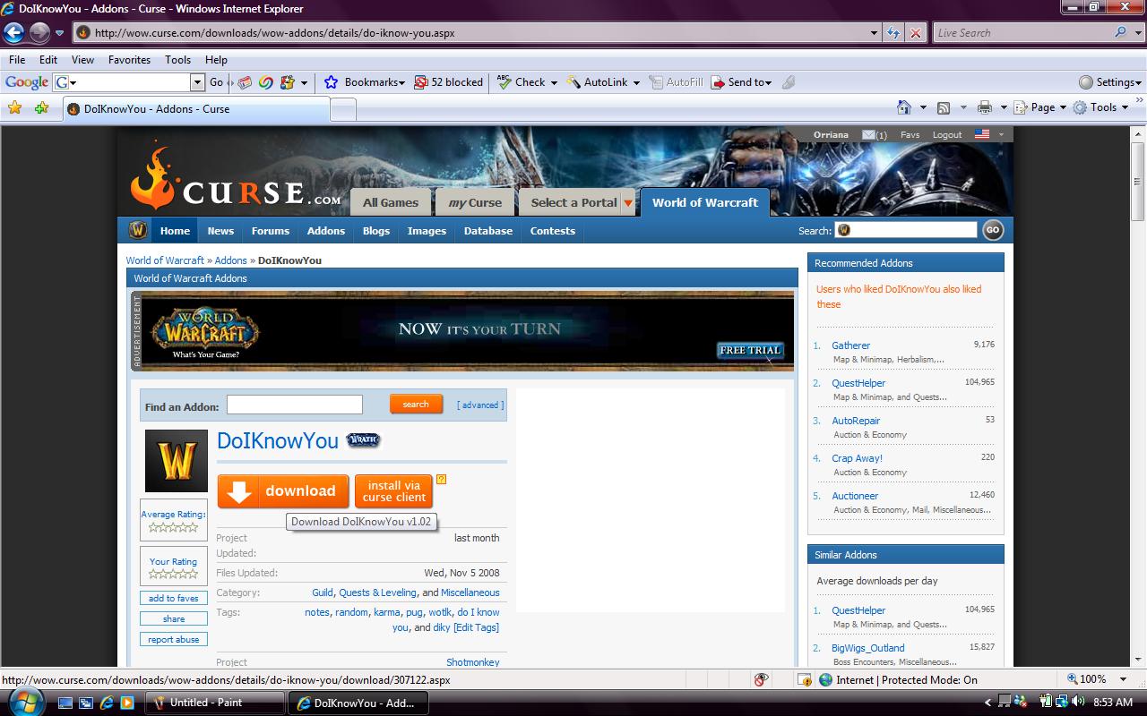Viewport: 1147px width, 716px height.
Task: Open the Live Search options dropdown arrow
Action: coord(1138,33)
